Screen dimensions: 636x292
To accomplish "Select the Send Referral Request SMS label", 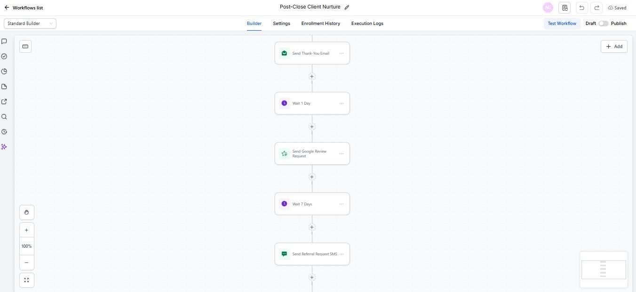I will 315,254.
